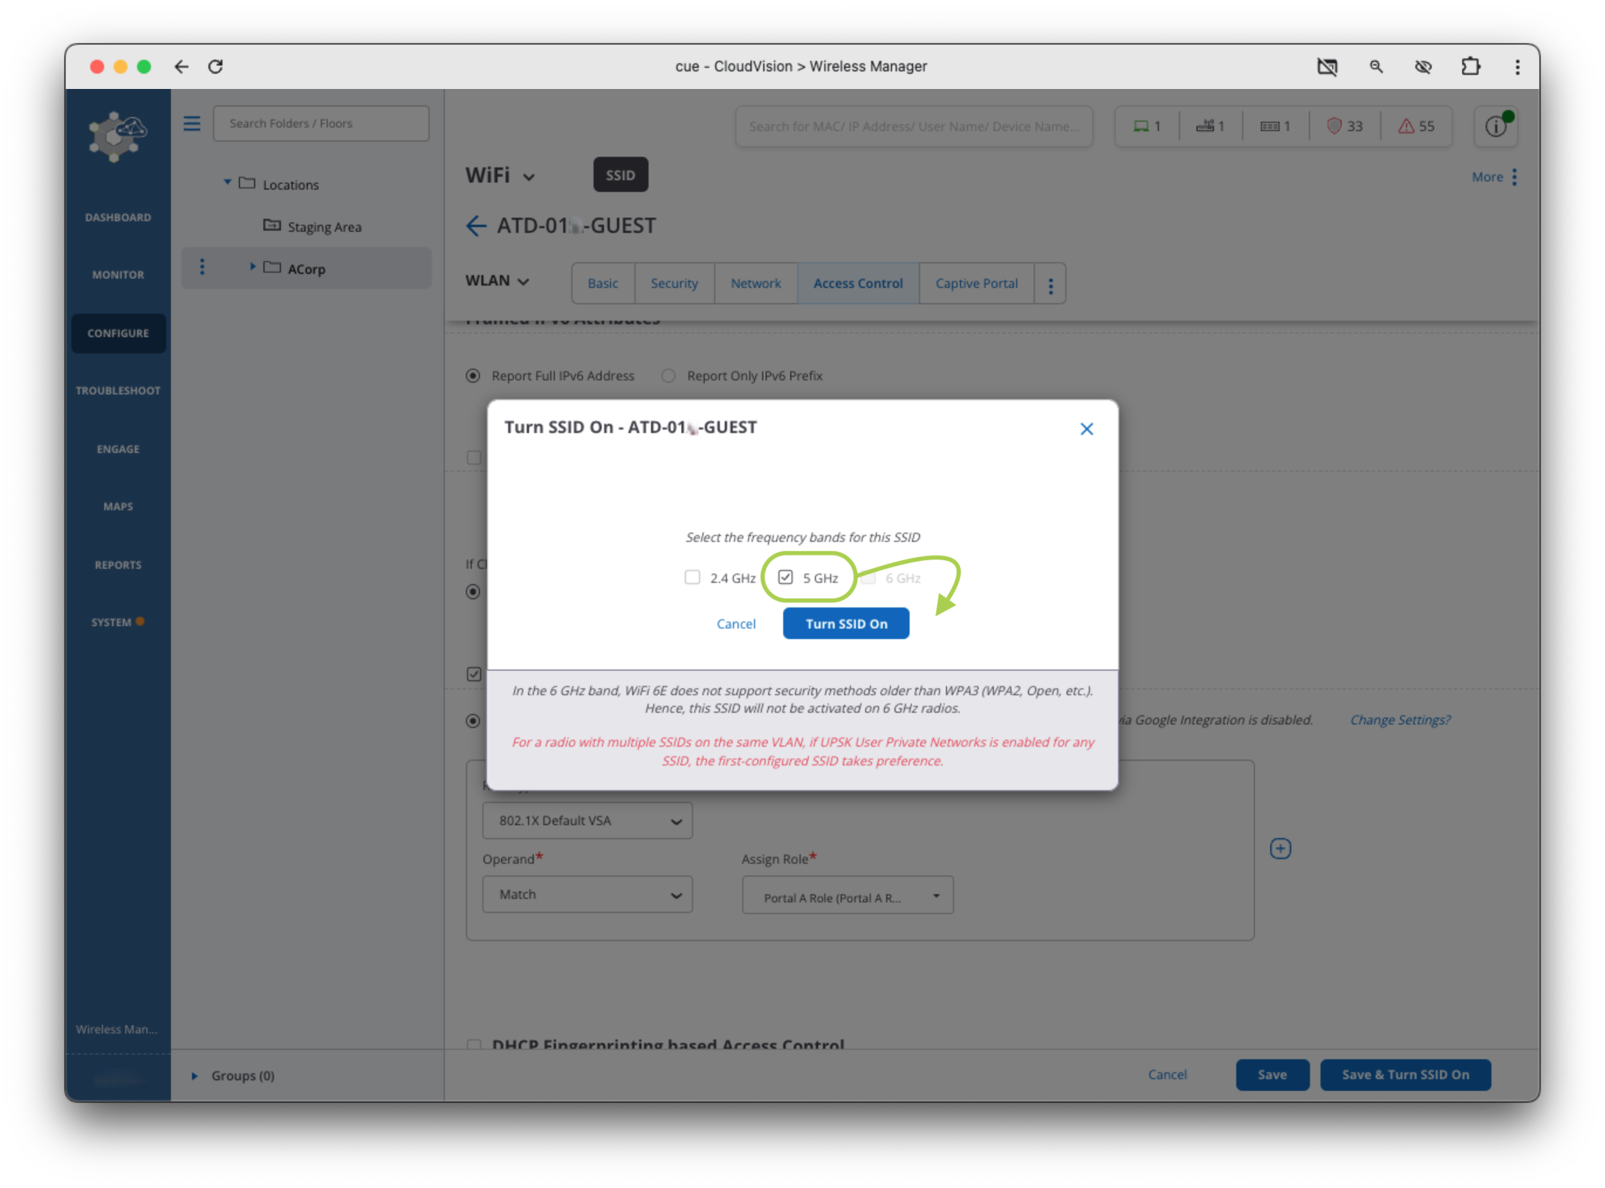
Task: Close the Turn SSID On dialog
Action: click(x=1086, y=430)
